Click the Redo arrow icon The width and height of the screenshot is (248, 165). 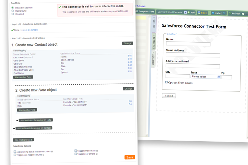(x=224, y=13)
